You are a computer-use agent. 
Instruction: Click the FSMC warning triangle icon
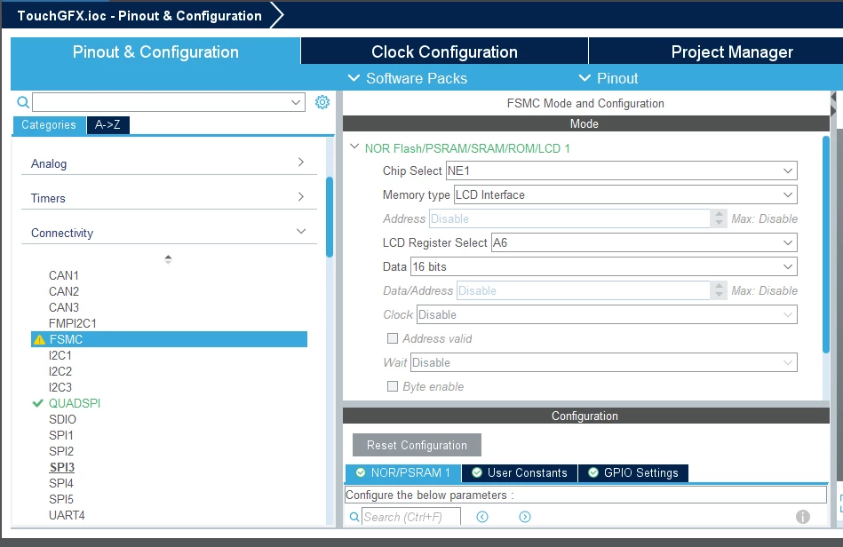(x=39, y=339)
